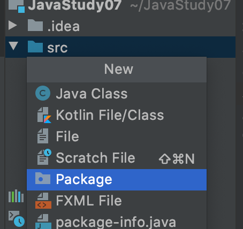Screen dimensions: 243x229
Task: Expand the .idea folder arrow
Action: [x=13, y=25]
